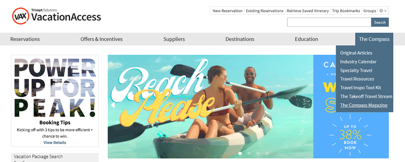Expand the Destinations menu
The image size is (405, 162).
pyautogui.click(x=240, y=39)
